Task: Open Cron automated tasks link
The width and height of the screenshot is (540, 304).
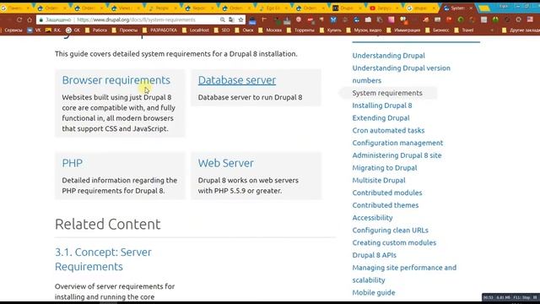Action: [388, 130]
